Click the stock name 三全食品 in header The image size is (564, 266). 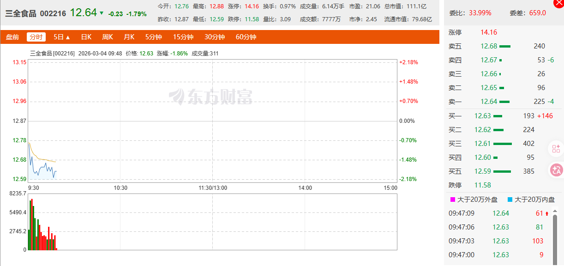[x=20, y=13]
